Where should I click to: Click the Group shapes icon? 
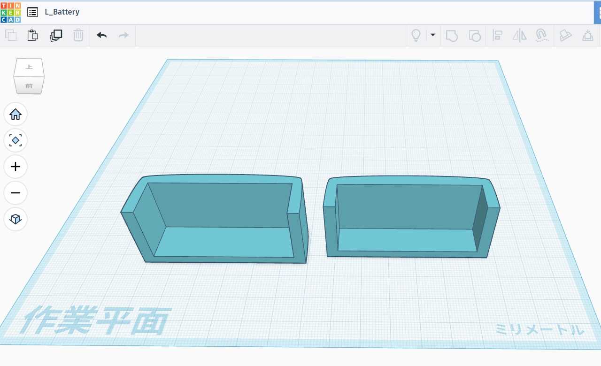[x=452, y=36]
